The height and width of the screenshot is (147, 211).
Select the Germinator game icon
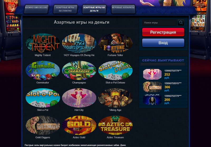(x=43, y=70)
